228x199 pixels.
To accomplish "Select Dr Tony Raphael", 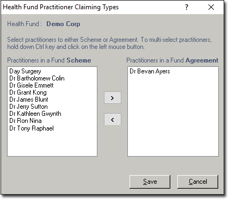I will [32, 128].
